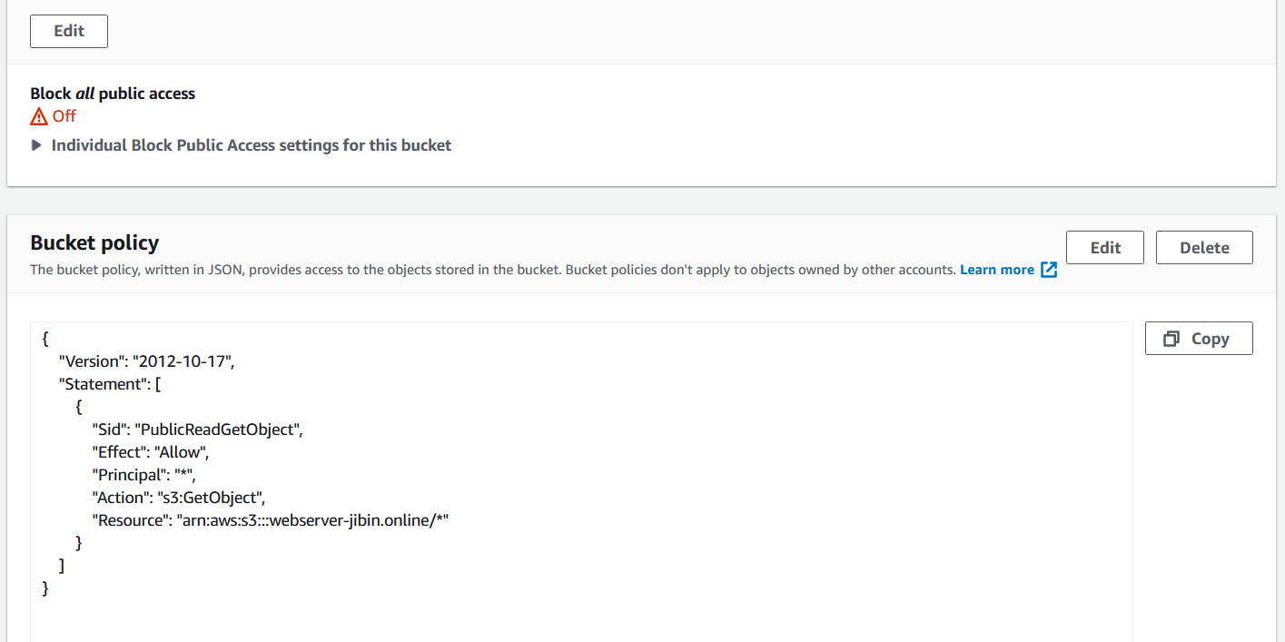Click the PublicReadGetObject Sid line

pos(197,429)
